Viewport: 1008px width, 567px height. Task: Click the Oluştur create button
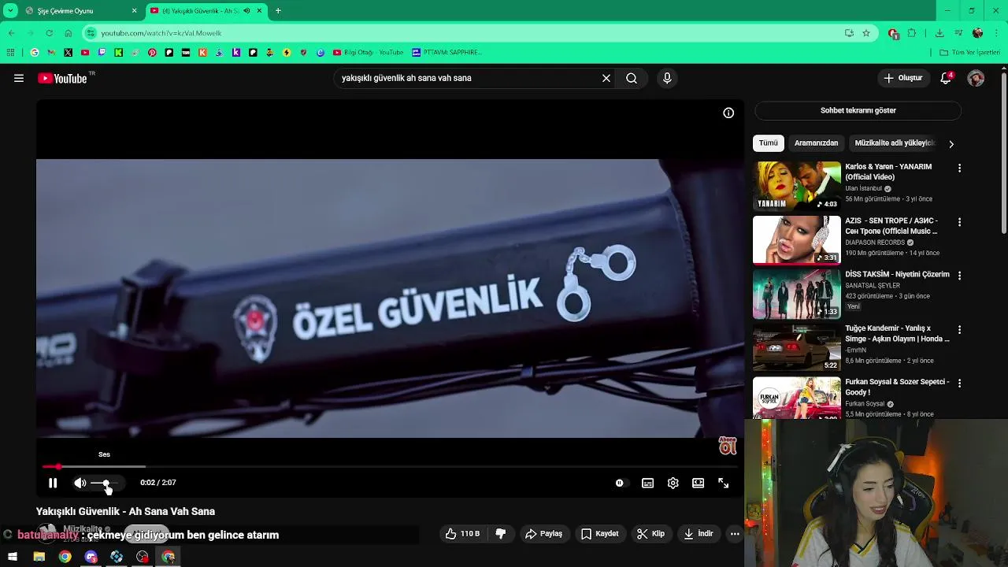902,78
